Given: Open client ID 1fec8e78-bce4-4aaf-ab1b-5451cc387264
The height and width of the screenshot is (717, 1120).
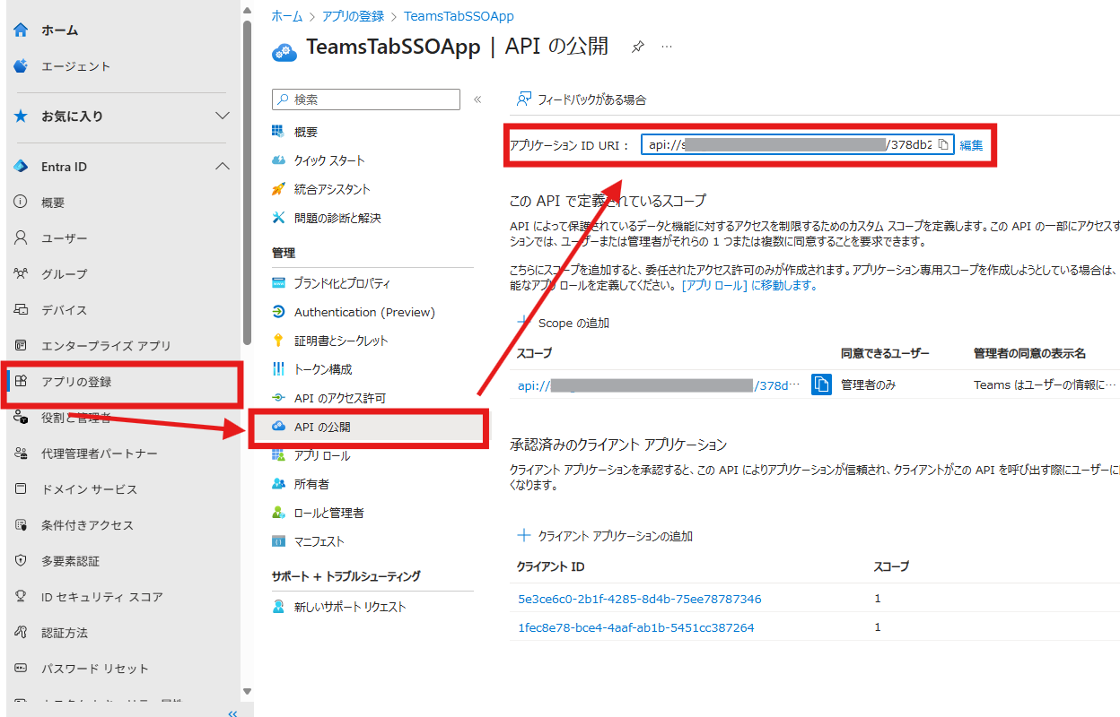Looking at the screenshot, I should 636,627.
